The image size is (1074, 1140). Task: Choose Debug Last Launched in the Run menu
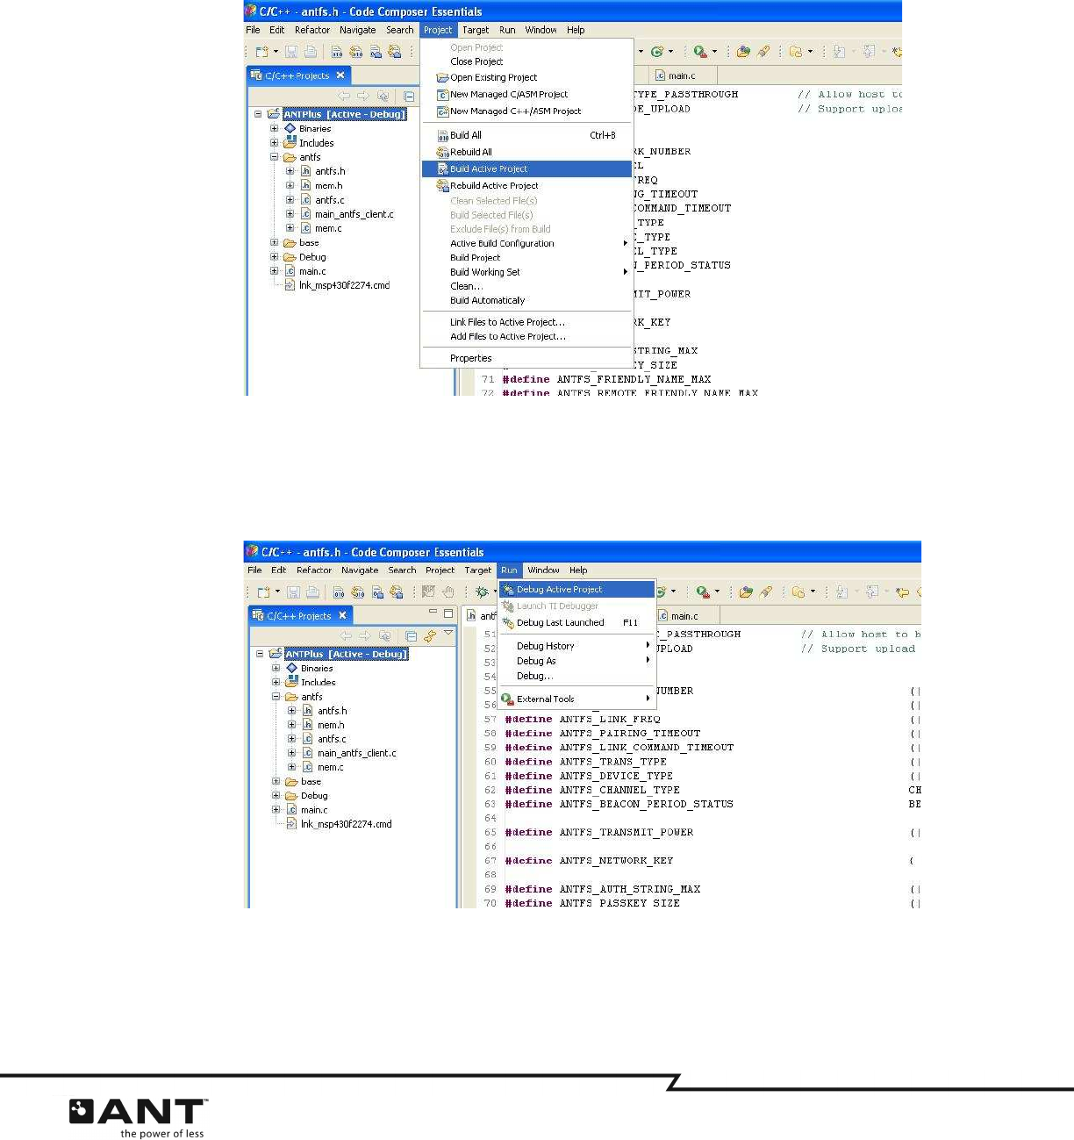(x=576, y=622)
